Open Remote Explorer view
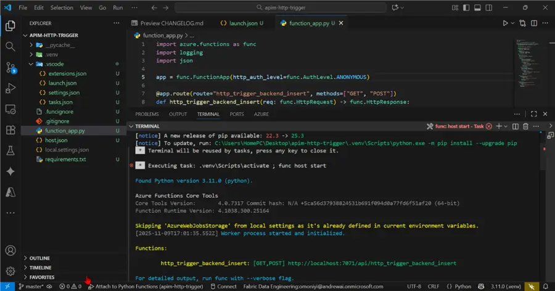Viewport: 555px width, 291px height. pos(10,109)
